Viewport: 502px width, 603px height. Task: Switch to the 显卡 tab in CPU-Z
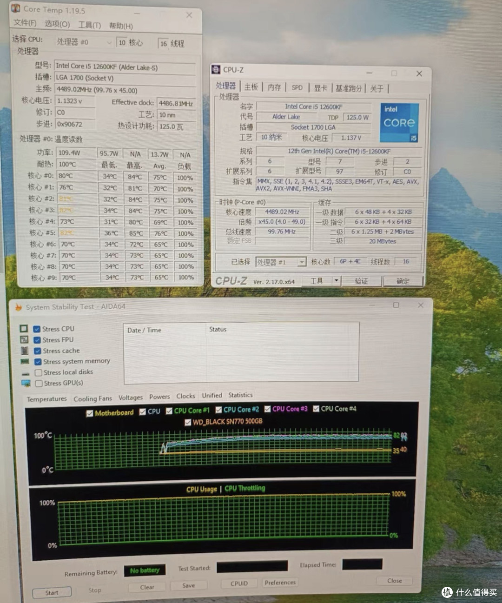(x=321, y=88)
